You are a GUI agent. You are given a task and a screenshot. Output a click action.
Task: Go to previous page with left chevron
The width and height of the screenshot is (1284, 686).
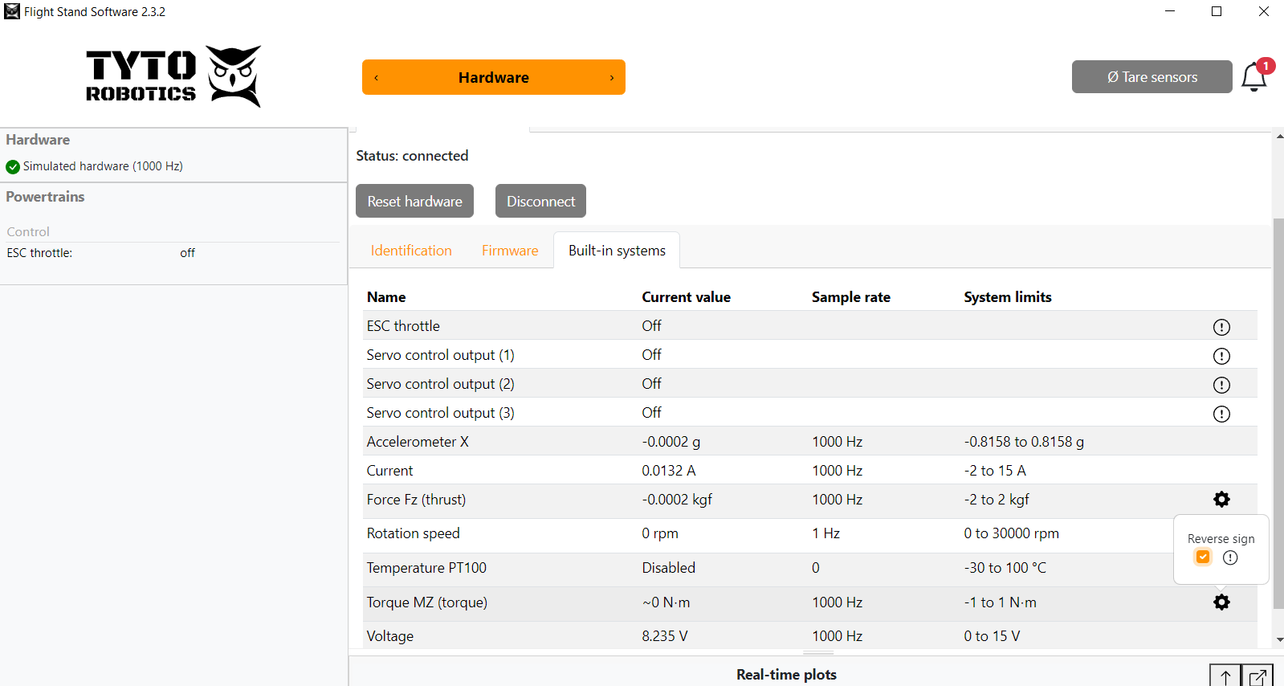pos(376,78)
